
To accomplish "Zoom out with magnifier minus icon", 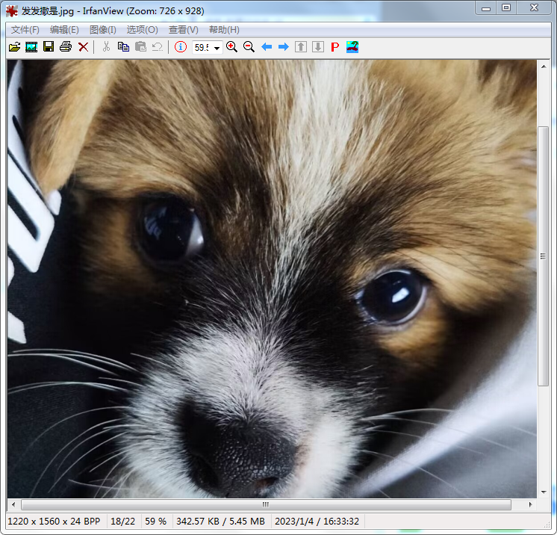I will coord(249,46).
